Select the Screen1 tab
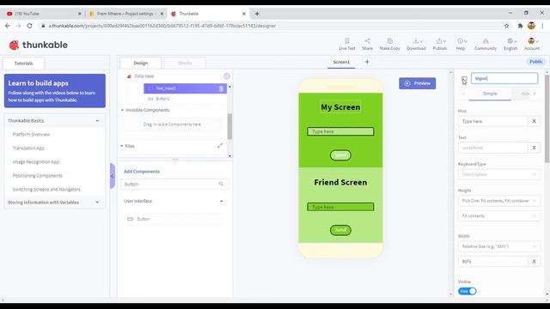Screen dimensions: 550x309 [341, 62]
